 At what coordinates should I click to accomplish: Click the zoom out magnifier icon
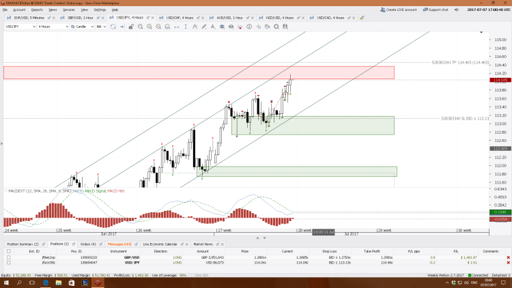tap(158, 27)
